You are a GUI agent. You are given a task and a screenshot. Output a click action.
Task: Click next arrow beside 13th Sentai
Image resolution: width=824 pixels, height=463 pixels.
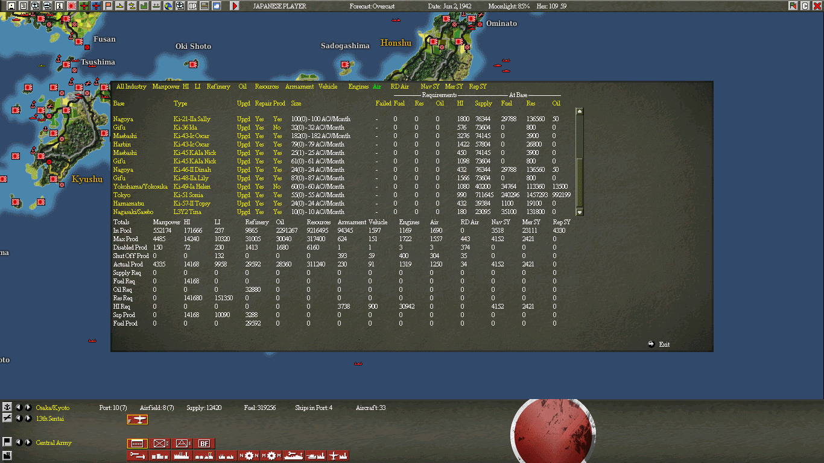tap(28, 418)
